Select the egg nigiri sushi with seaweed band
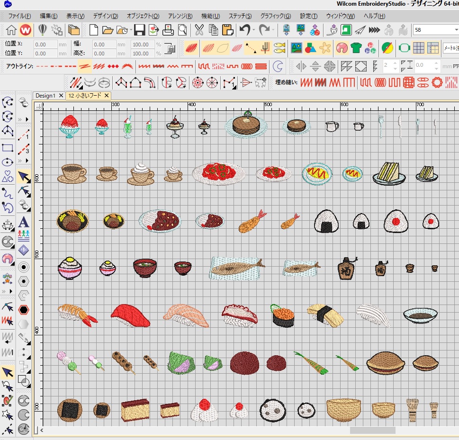459x440 pixels. (325, 315)
